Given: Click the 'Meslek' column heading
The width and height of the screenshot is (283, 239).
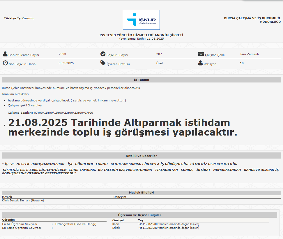Looking at the screenshot, I should point(7,197).
